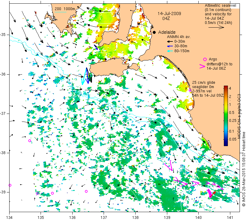Click the 54h to 14-Jul 09Z text
Screen dimensions: 246x221
(208, 95)
